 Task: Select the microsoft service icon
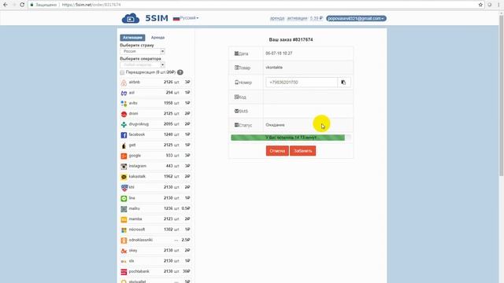tap(124, 230)
